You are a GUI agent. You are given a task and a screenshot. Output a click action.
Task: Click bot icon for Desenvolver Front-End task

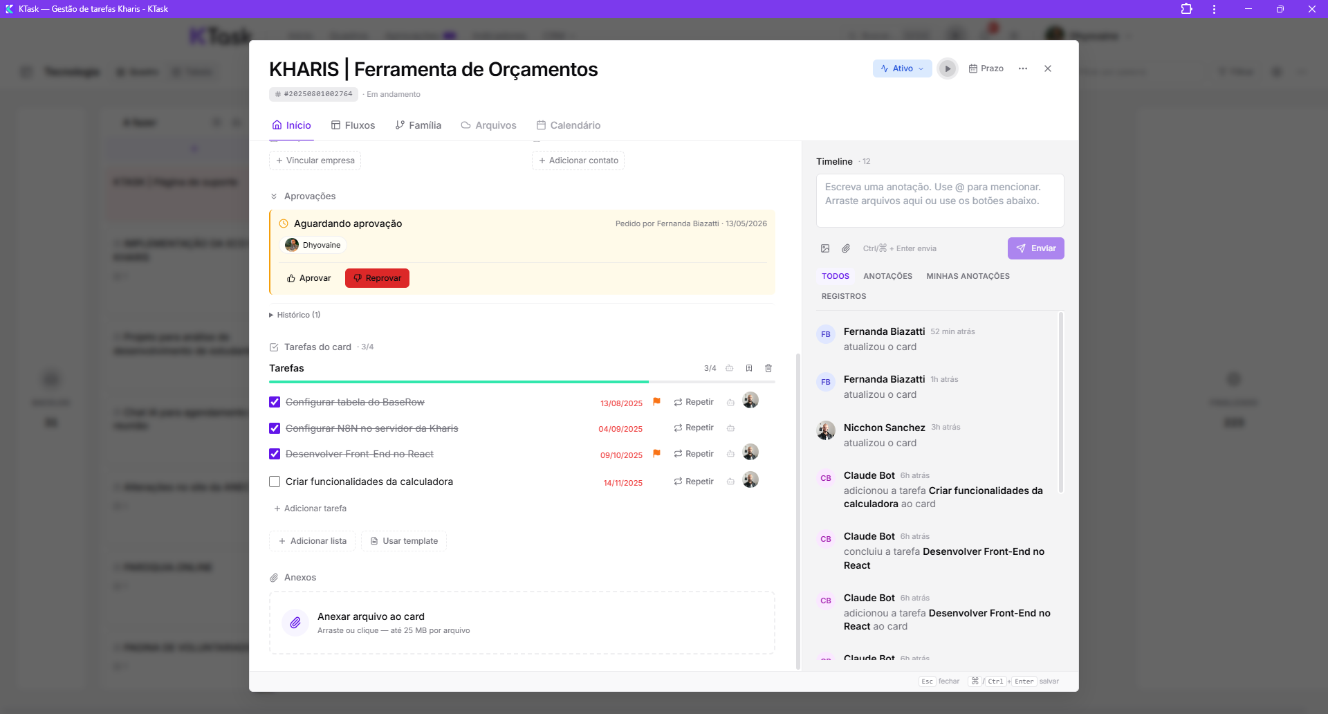[x=730, y=455]
